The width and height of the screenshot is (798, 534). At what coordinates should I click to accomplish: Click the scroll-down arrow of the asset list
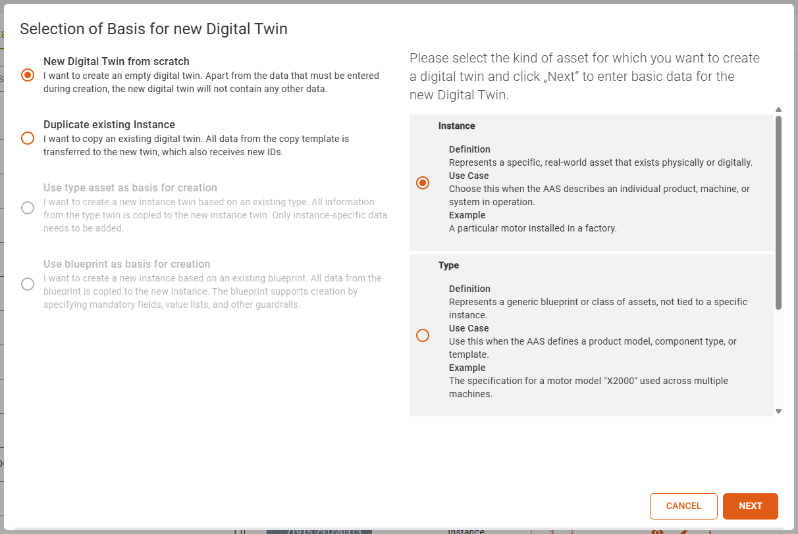[x=778, y=411]
